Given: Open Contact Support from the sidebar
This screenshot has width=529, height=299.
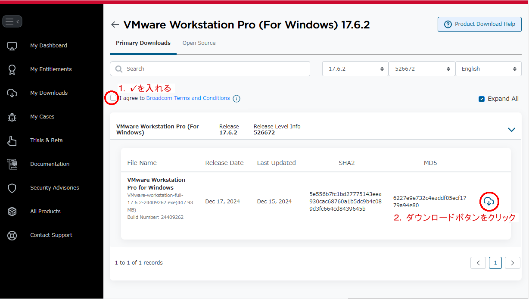Looking at the screenshot, I should [x=51, y=235].
